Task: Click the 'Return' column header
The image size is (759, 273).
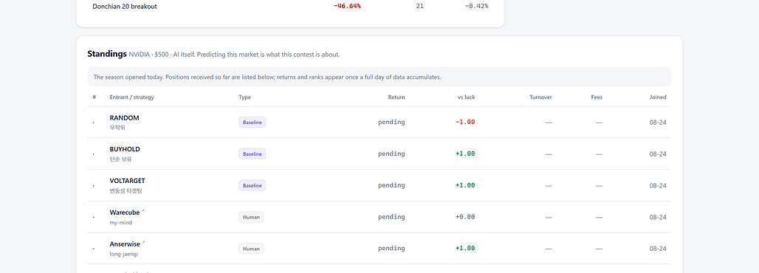Action: tap(396, 97)
